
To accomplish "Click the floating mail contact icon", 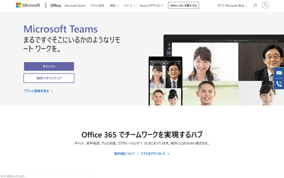I will click(279, 73).
